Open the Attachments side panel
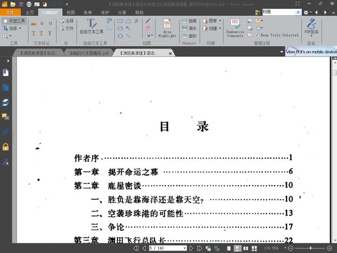The width and height of the screenshot is (337, 253). pos(6,132)
